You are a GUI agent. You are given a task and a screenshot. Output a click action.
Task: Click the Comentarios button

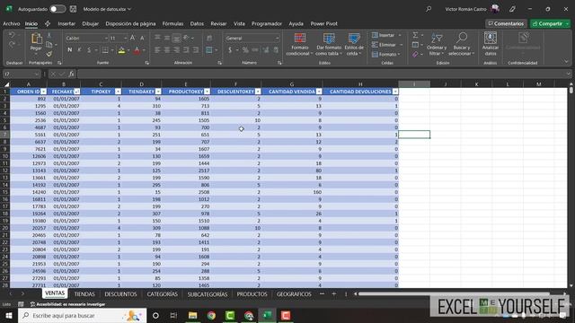(x=506, y=23)
